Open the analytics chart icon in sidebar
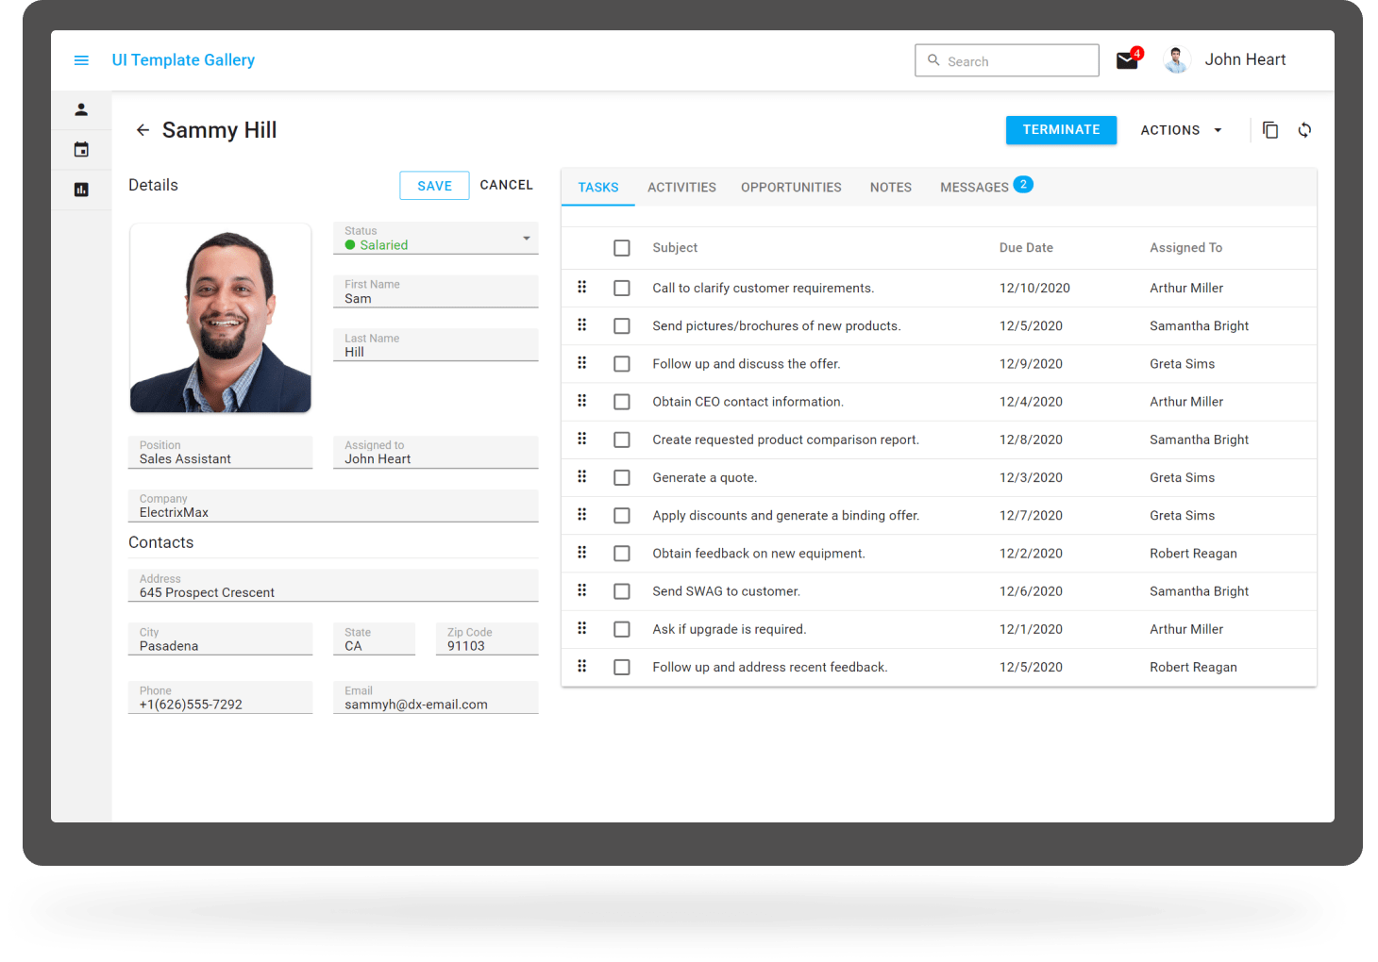This screenshot has height=962, width=1378. [81, 190]
